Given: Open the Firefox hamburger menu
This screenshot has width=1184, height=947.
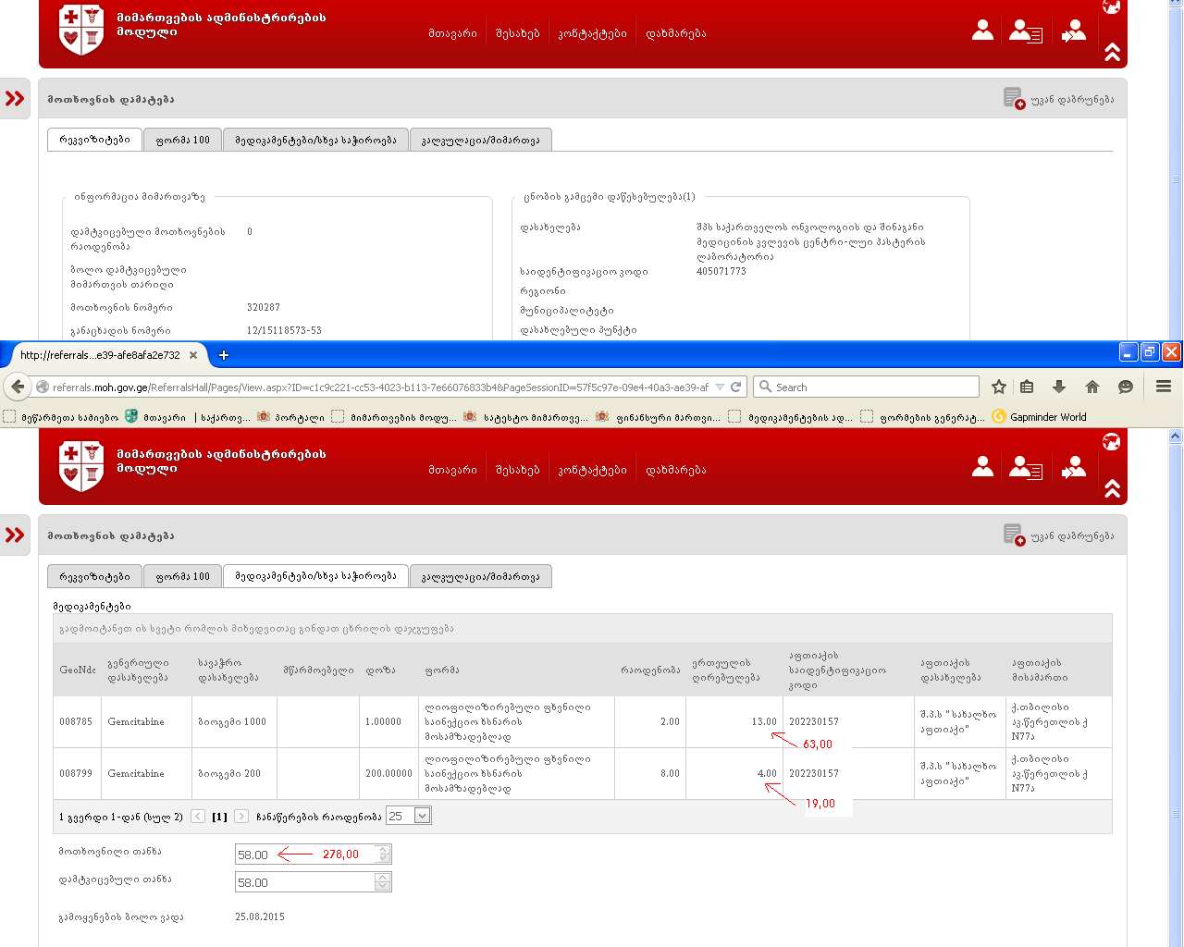Looking at the screenshot, I should pyautogui.click(x=1164, y=387).
